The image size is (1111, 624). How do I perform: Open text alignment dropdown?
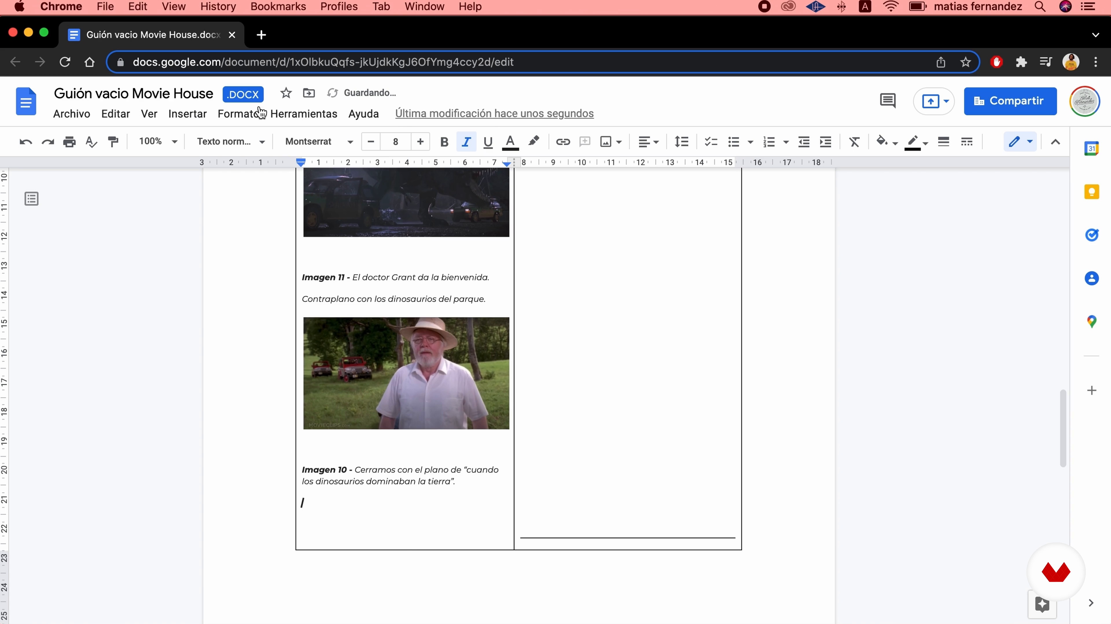tap(648, 142)
